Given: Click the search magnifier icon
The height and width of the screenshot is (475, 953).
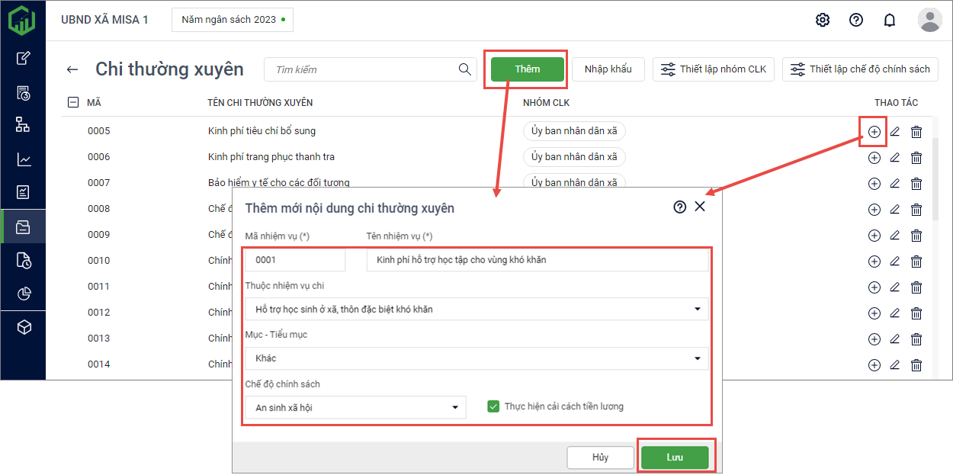Looking at the screenshot, I should pos(465,69).
